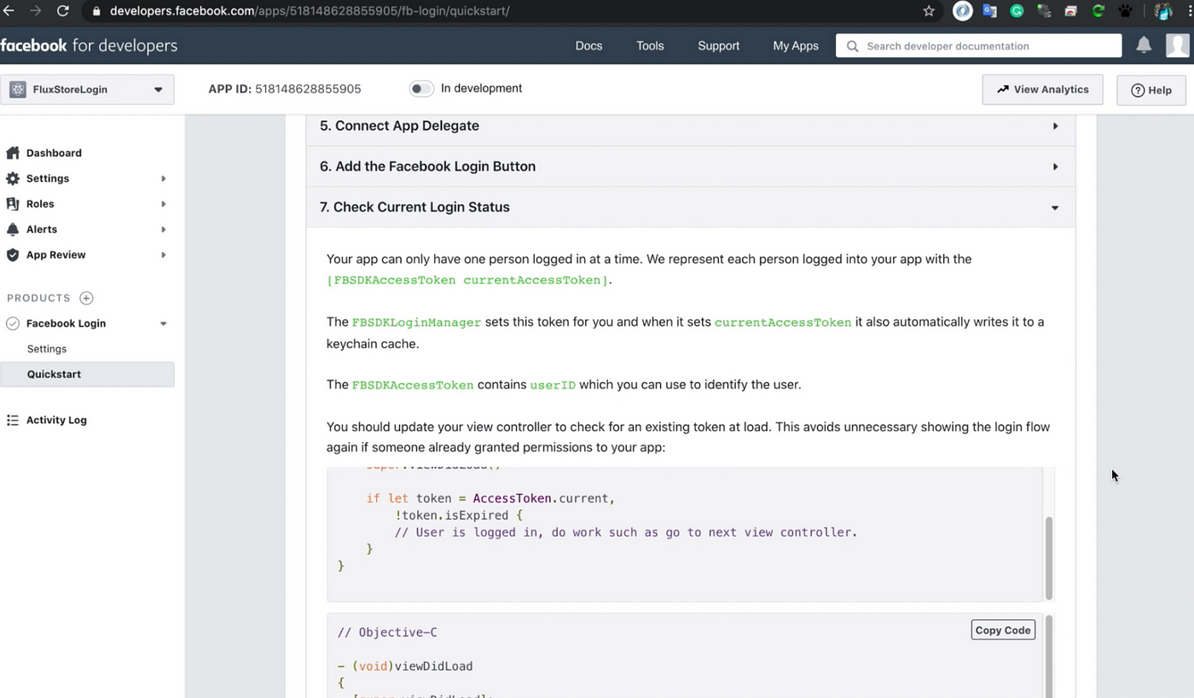The image size is (1194, 698).
Task: Open the Google Translate extension icon
Action: [989, 11]
